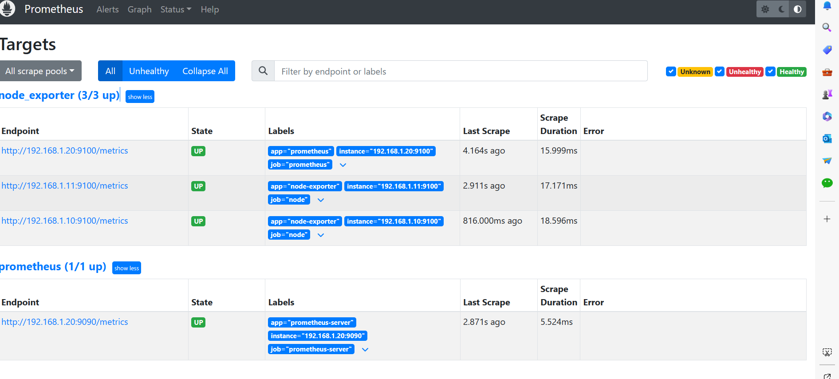Open the Help nav item
Viewport: 839px width, 379px height.
click(x=210, y=9)
